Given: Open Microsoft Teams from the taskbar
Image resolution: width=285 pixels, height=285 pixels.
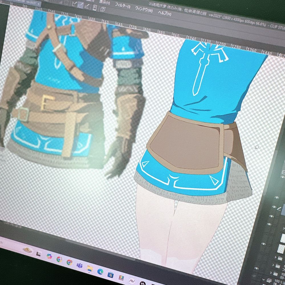Looking at the screenshot, I should [x=80, y=266].
